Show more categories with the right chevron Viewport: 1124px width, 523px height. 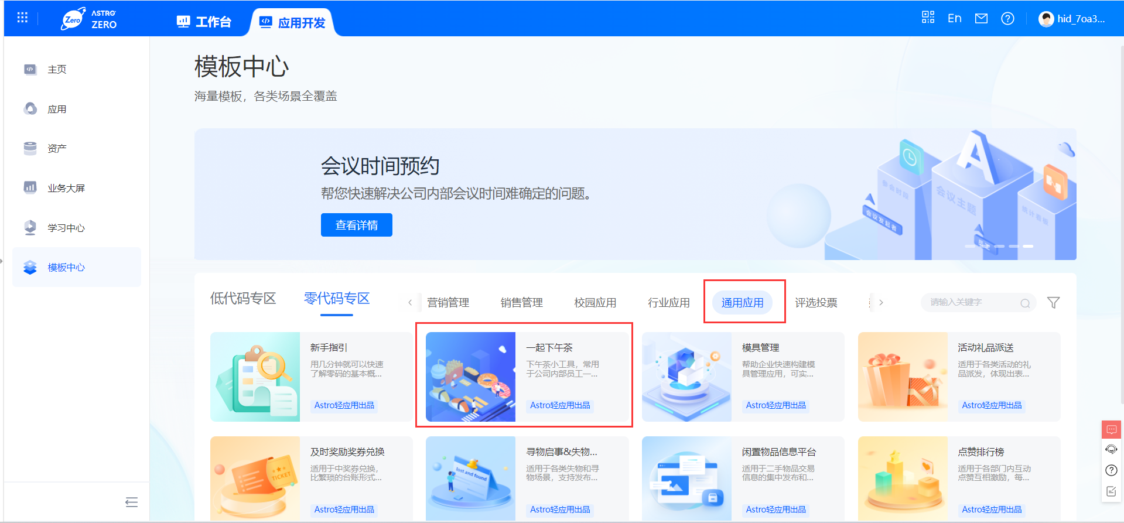tap(881, 303)
